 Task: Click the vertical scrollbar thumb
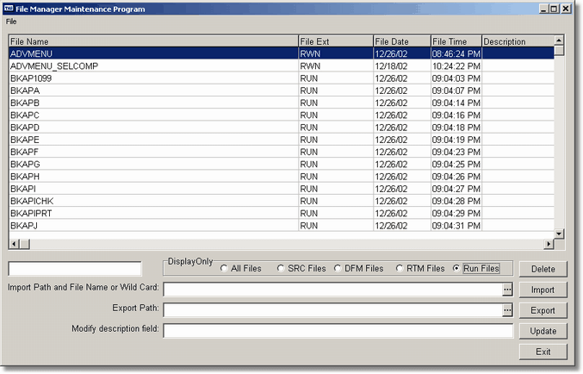pos(559,51)
